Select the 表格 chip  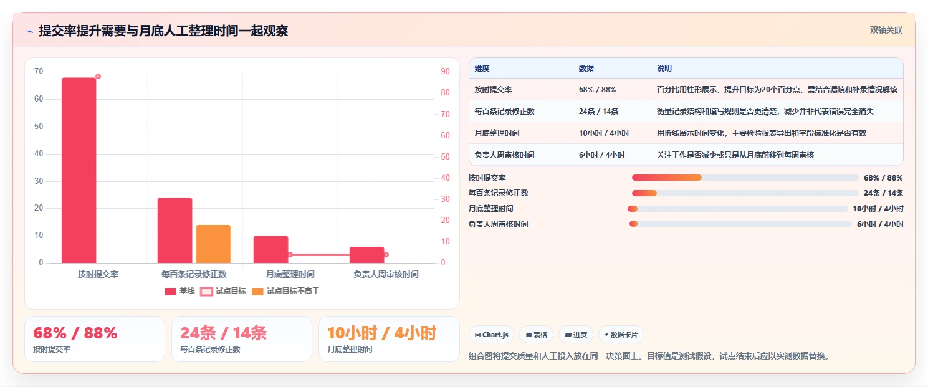[x=536, y=335]
